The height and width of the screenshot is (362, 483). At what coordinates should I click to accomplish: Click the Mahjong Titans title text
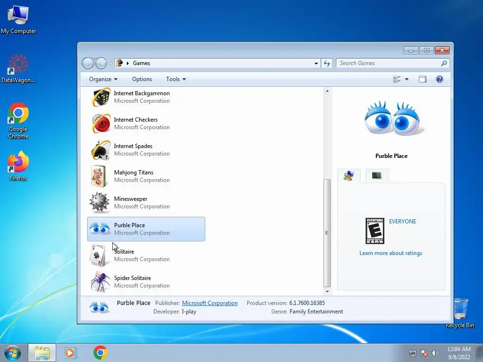133,173
